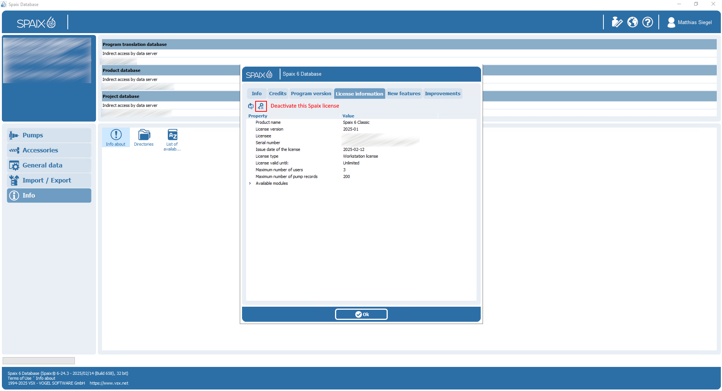This screenshot has height=391, width=722.
Task: Switch to the Credits tab
Action: pos(278,94)
